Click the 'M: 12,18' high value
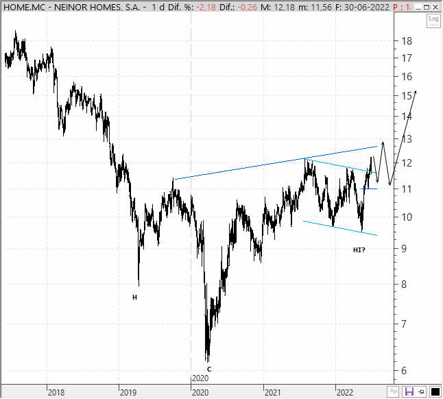 pyautogui.click(x=278, y=7)
